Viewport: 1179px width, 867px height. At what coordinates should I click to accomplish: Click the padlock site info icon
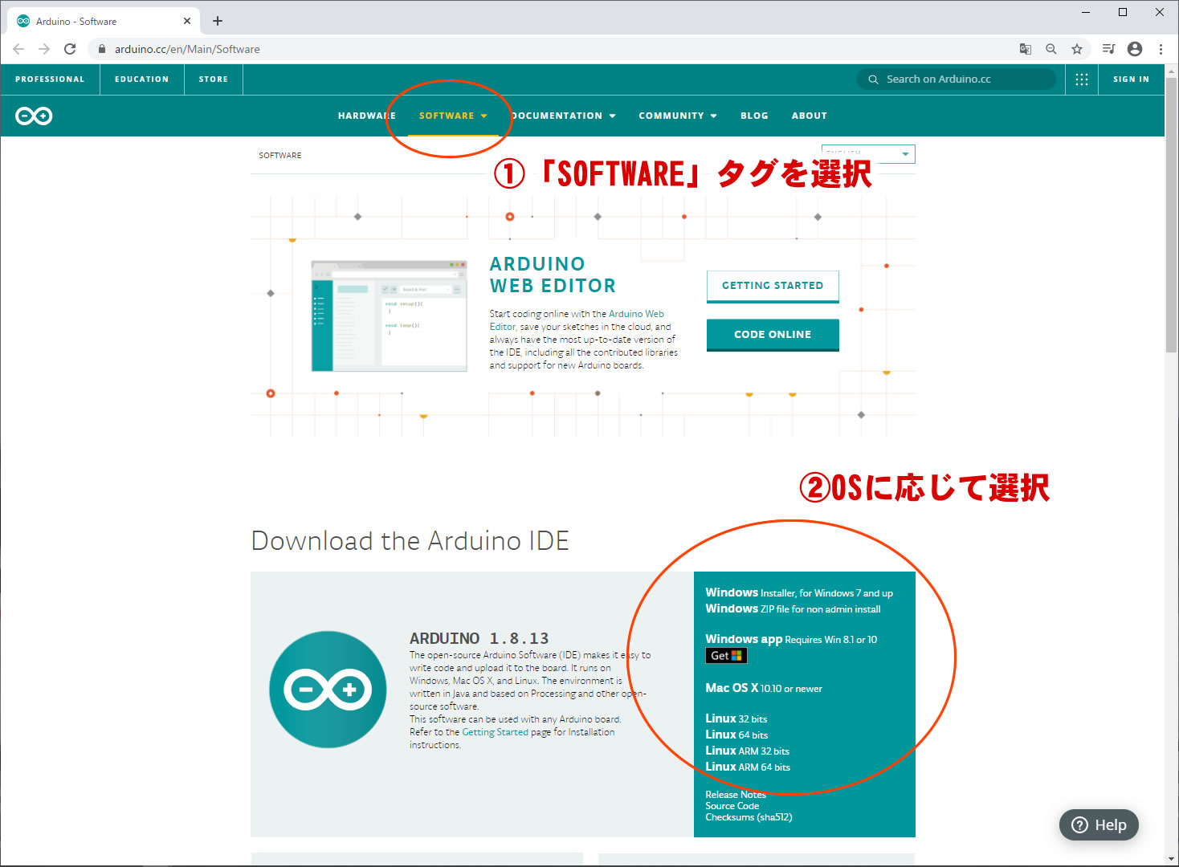102,49
